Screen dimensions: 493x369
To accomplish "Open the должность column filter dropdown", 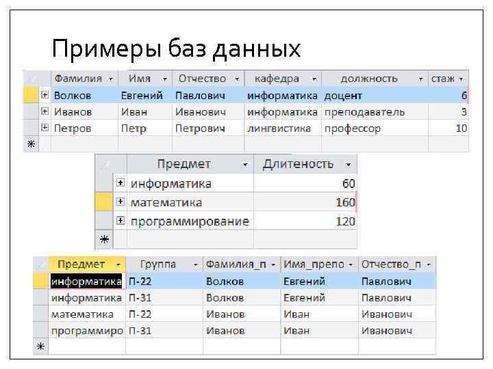I will click(x=420, y=79).
